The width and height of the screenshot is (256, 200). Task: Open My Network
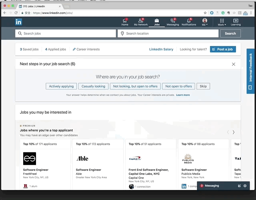click(x=141, y=22)
